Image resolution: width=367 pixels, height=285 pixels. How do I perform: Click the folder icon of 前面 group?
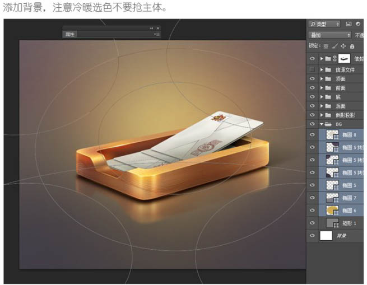tap(328, 88)
